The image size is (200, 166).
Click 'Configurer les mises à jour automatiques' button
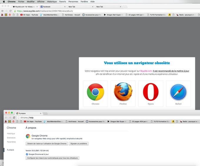pos(52,158)
